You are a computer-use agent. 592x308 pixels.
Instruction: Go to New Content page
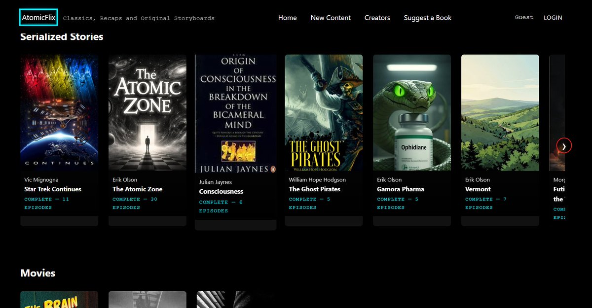pos(331,18)
